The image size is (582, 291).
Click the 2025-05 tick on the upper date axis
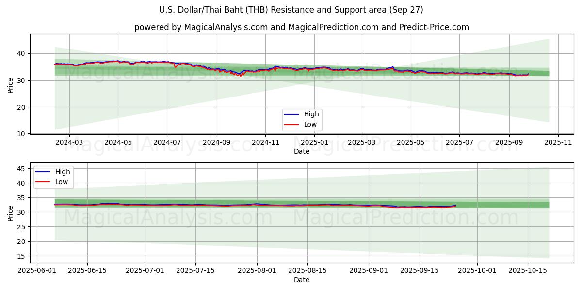coord(411,142)
